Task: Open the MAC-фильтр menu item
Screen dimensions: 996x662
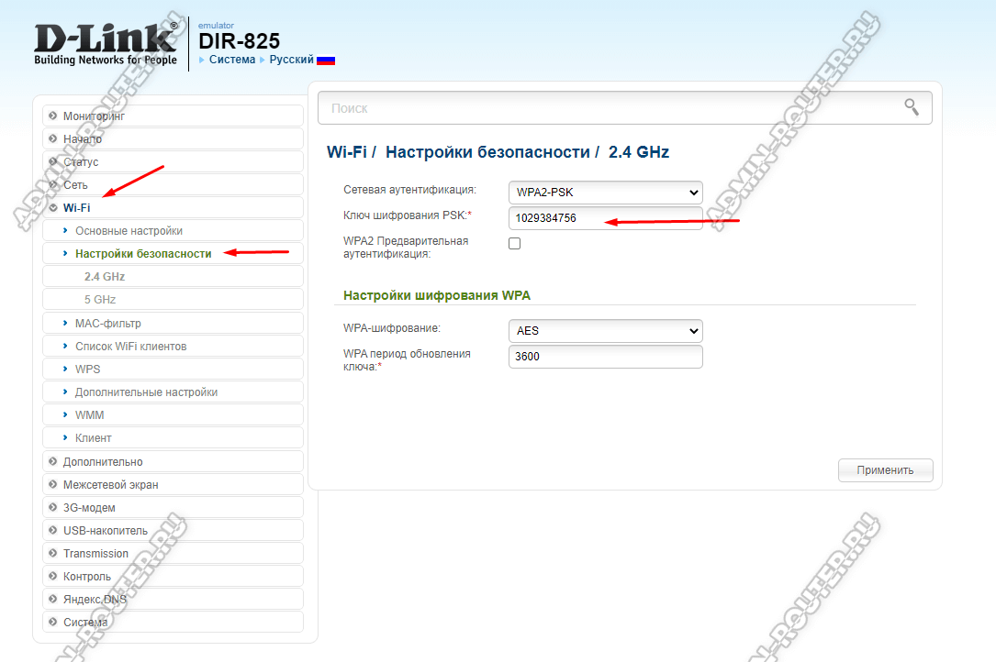Action: tap(107, 323)
